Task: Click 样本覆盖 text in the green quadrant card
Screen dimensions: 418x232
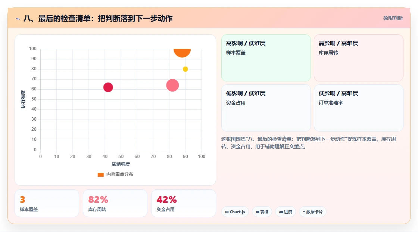Action: pos(235,53)
